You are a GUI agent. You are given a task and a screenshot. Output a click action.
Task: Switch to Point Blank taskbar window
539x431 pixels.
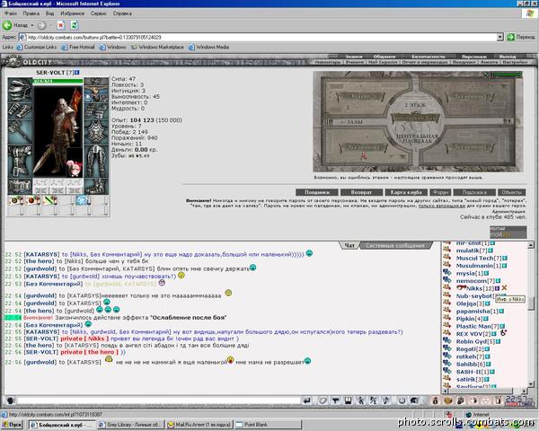pyautogui.click(x=268, y=425)
